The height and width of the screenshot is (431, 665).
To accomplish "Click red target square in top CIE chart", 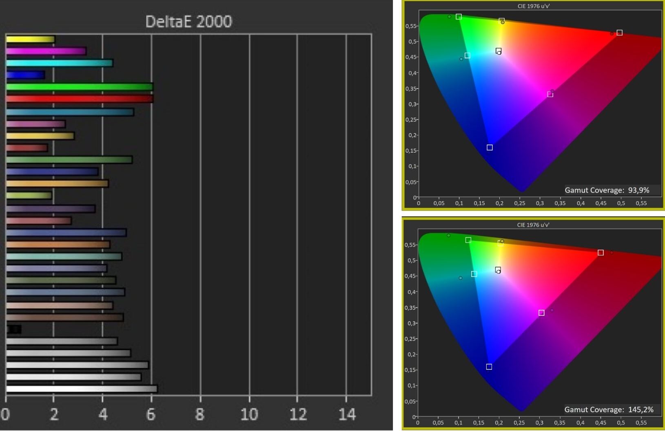I will coord(619,33).
